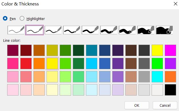
Task: Select the currently highlighted second thickness option
Action: point(34,30)
